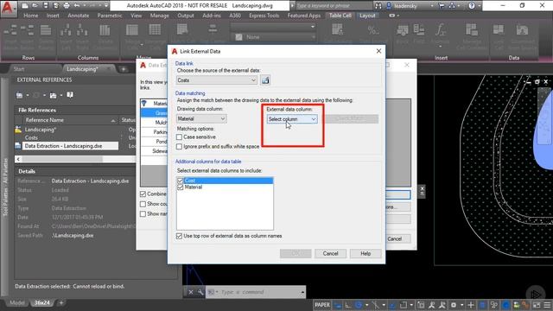
Task: Click Cancel in the Data Extraction window
Action: click(x=396, y=238)
